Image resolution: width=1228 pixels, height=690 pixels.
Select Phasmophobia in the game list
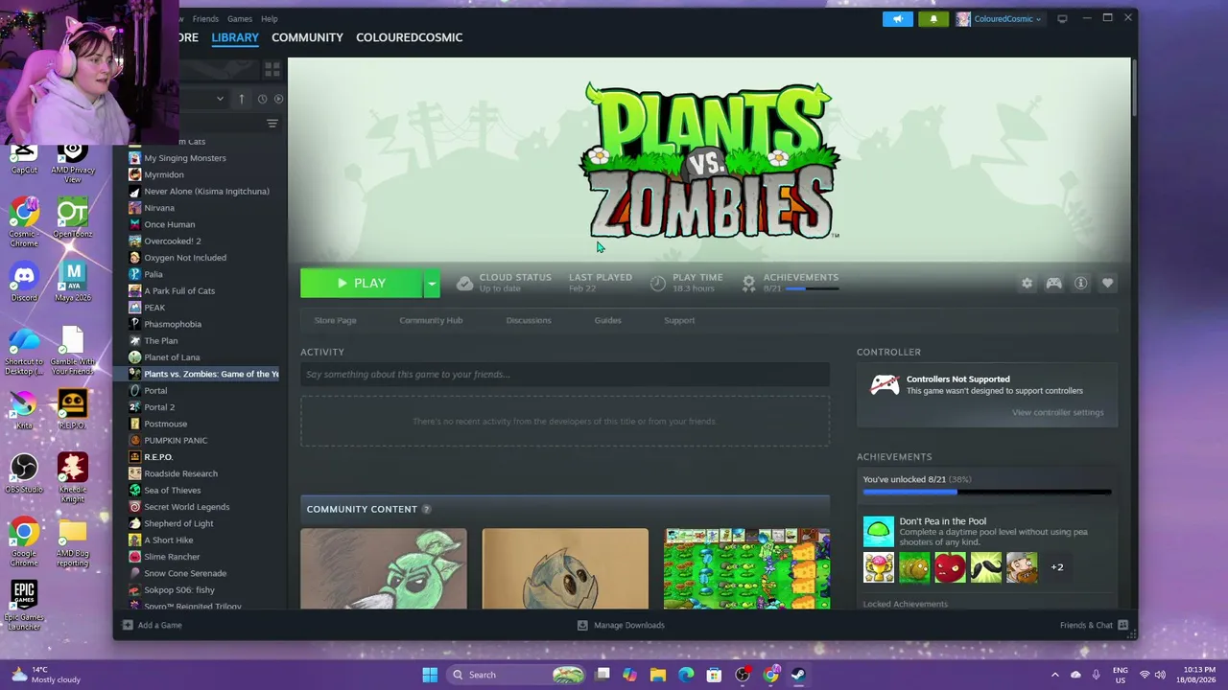173,324
